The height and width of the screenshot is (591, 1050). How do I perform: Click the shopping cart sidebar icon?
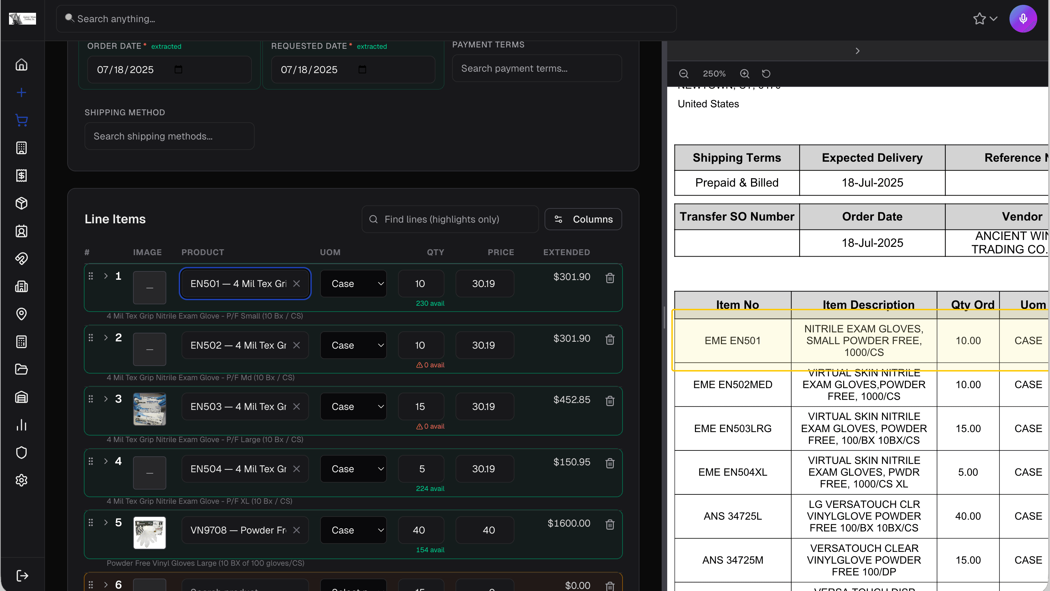tap(21, 120)
